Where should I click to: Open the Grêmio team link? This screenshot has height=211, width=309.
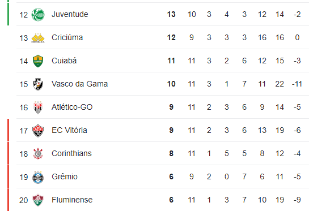tap(65, 177)
